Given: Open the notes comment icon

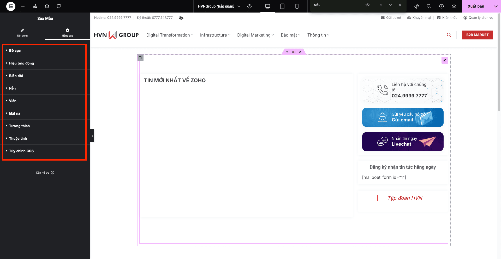Looking at the screenshot, I should click(59, 6).
